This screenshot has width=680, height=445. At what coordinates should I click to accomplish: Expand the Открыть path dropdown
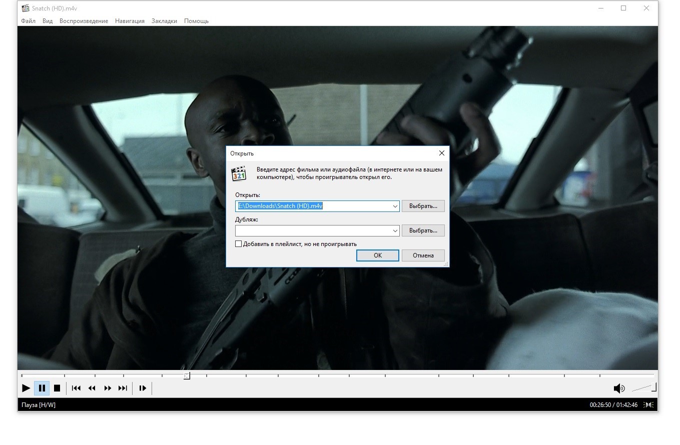point(395,206)
